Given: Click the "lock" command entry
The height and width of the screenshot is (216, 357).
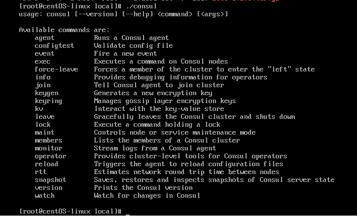Looking at the screenshot, I should point(42,124).
